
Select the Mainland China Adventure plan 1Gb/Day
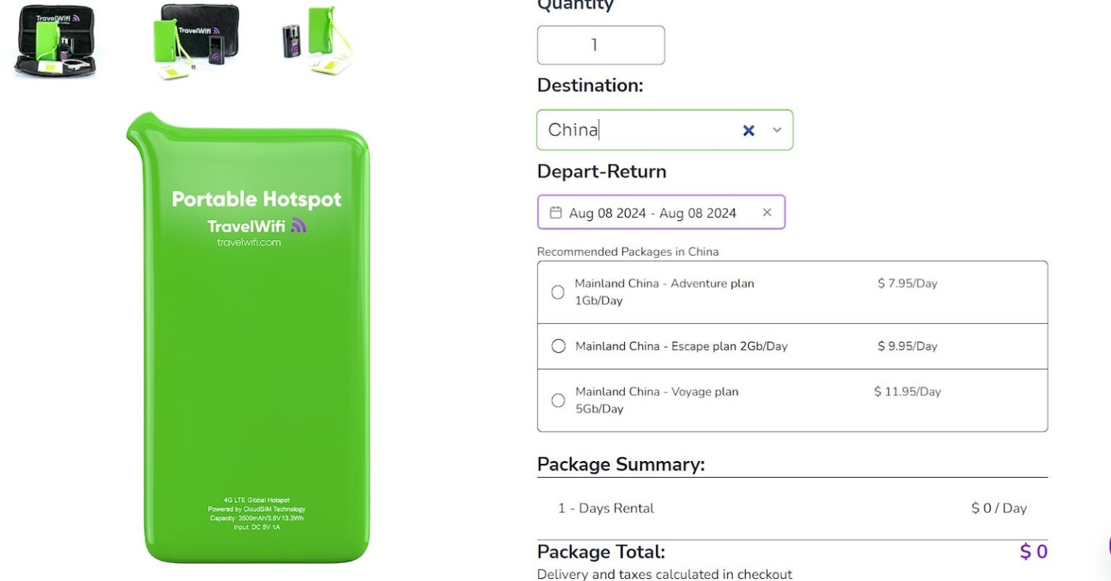pos(557,292)
